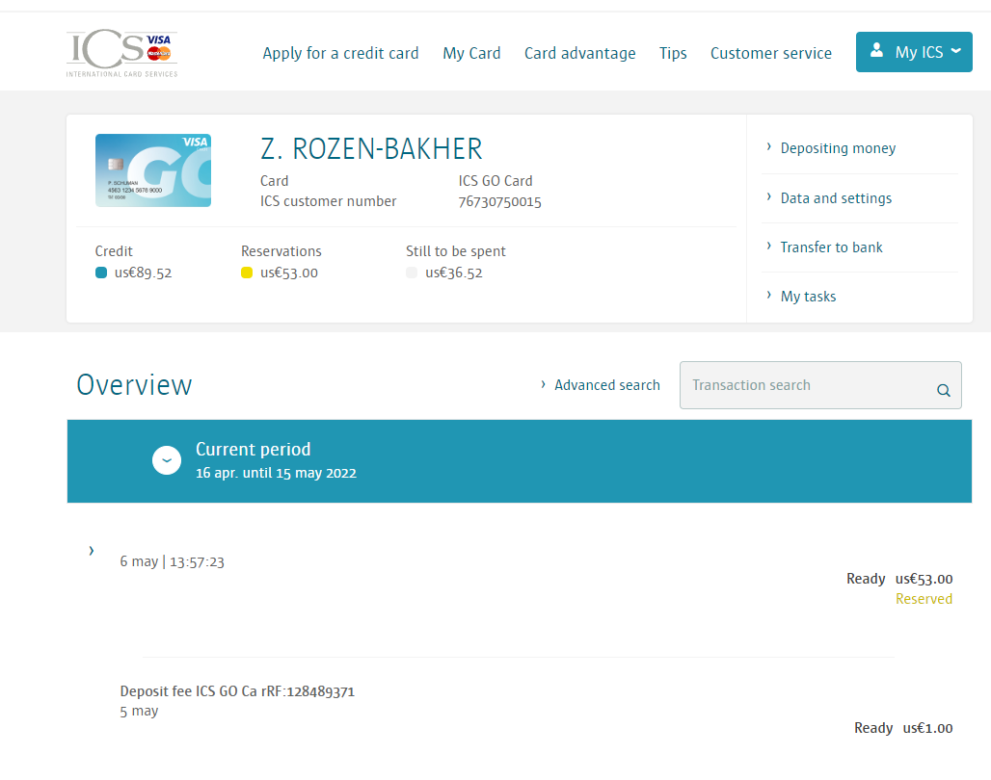The width and height of the screenshot is (991, 780).
Task: Click the ICS International Card Services logo
Action: click(x=122, y=53)
